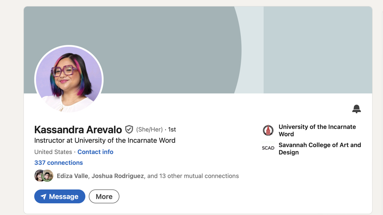383x215 pixels.
Task: Open the University of the Incarnate Word logo
Action: 268,130
